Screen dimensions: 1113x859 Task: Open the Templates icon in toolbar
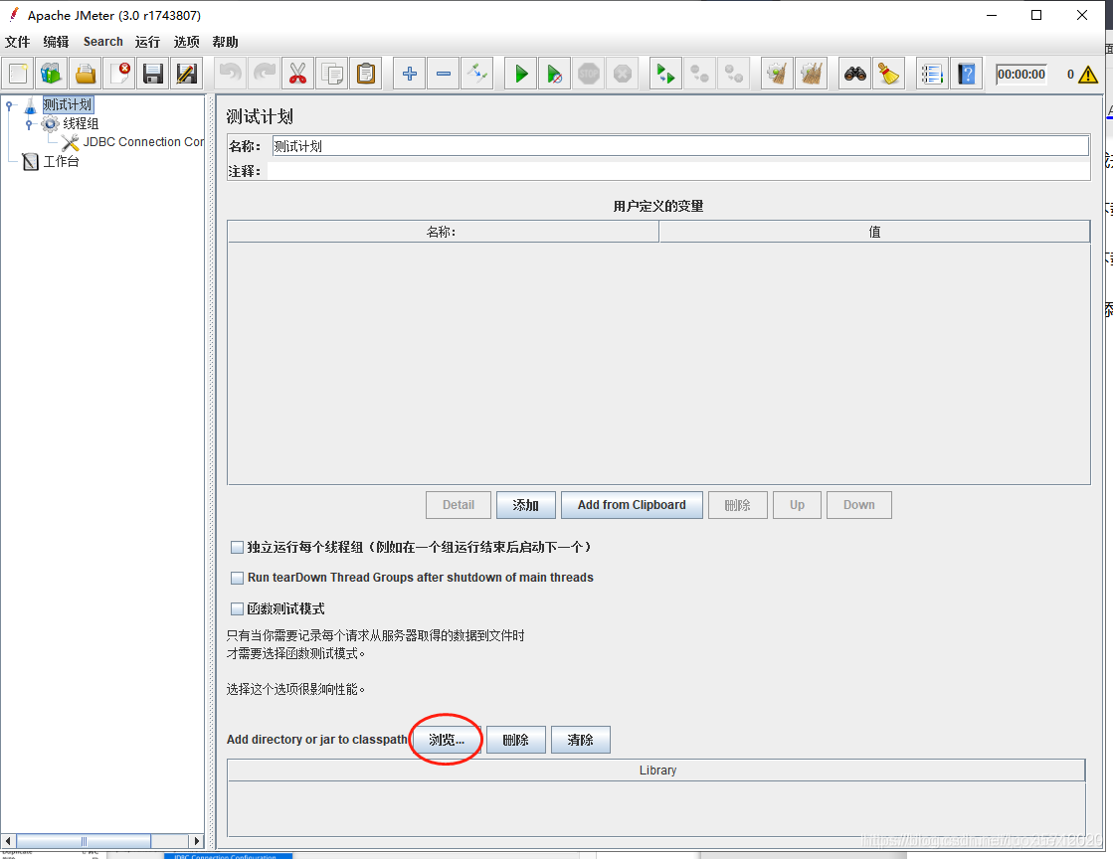pos(51,74)
